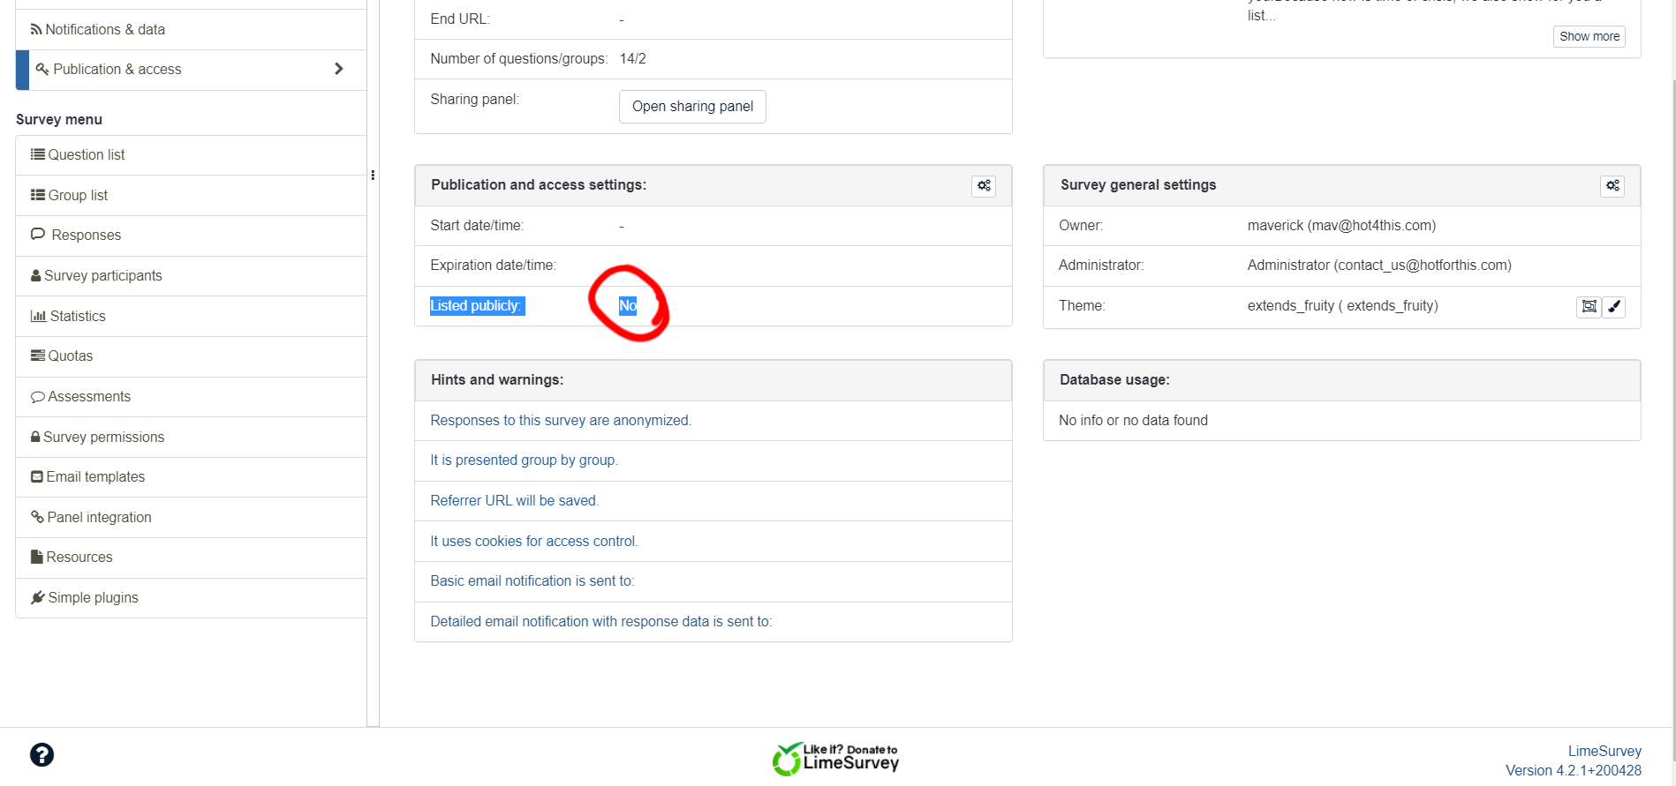Open Survey permissions page
Screen dimensions: 1676x786
pos(191,437)
